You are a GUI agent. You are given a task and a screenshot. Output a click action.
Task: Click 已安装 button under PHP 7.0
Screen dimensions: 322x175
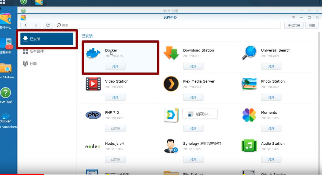point(115,128)
